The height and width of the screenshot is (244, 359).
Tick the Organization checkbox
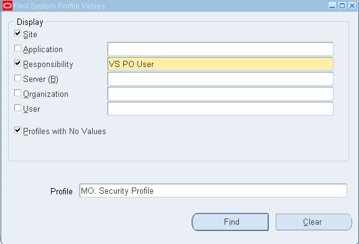[x=17, y=93]
